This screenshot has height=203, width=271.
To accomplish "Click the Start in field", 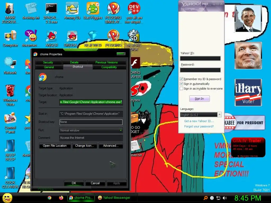I will coord(91,114).
